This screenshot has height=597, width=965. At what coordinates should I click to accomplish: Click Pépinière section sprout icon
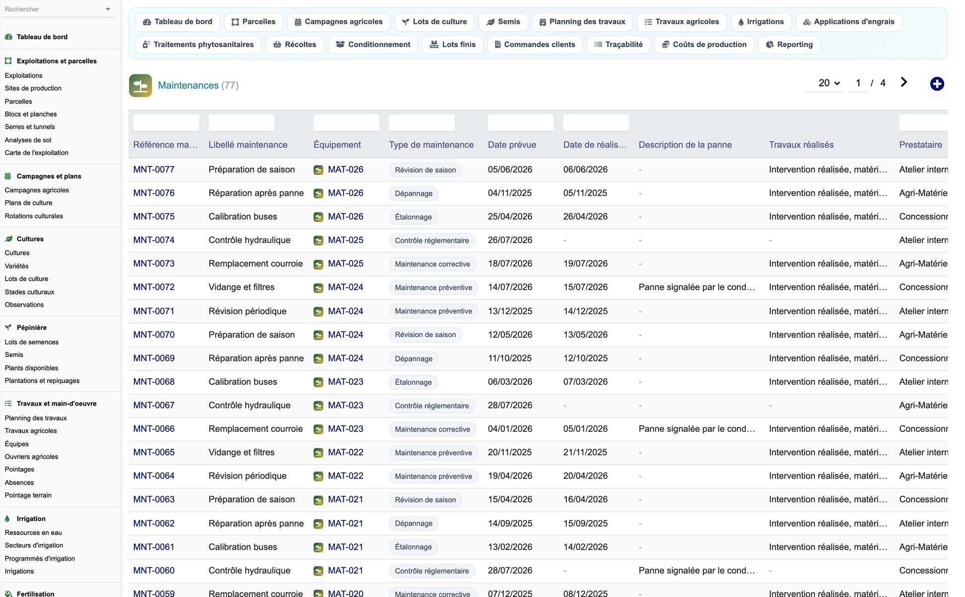pos(8,328)
